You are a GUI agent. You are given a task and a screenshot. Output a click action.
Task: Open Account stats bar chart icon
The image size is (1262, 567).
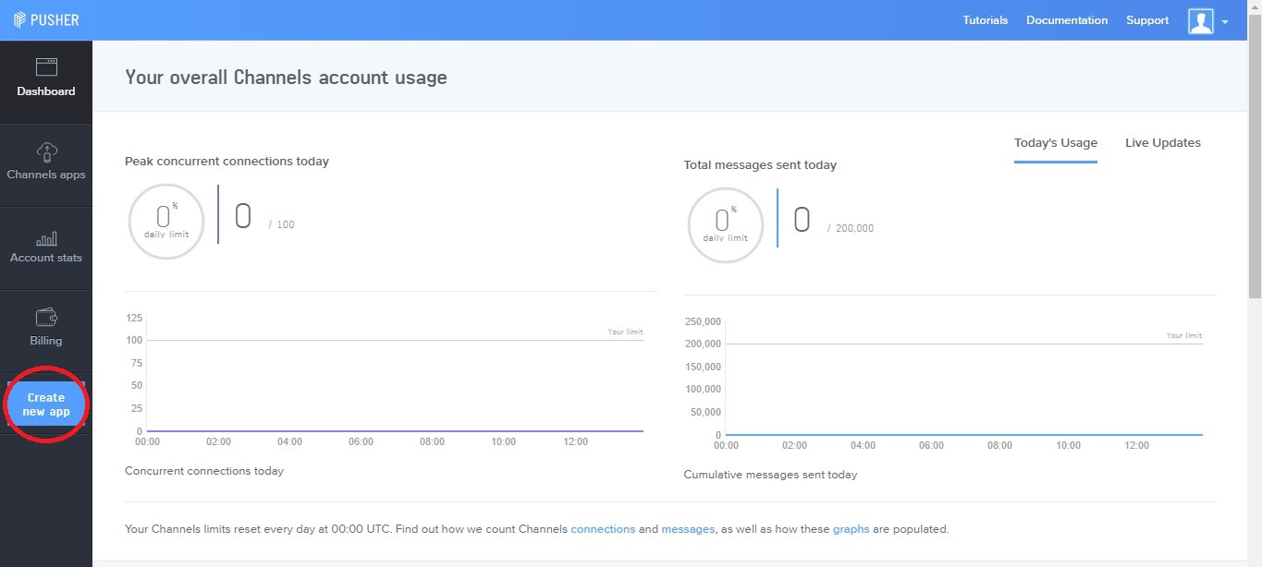point(46,238)
